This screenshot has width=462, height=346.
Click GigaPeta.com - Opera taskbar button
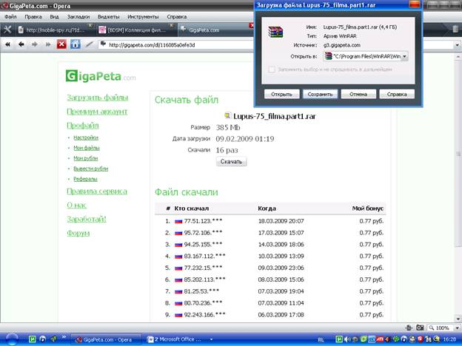click(x=107, y=339)
